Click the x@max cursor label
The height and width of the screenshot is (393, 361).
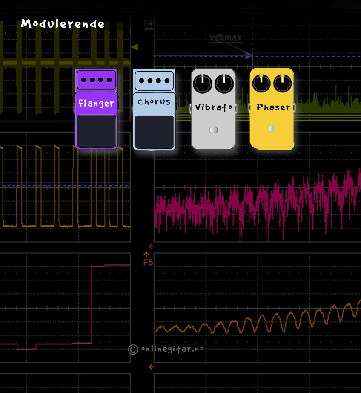[226, 38]
